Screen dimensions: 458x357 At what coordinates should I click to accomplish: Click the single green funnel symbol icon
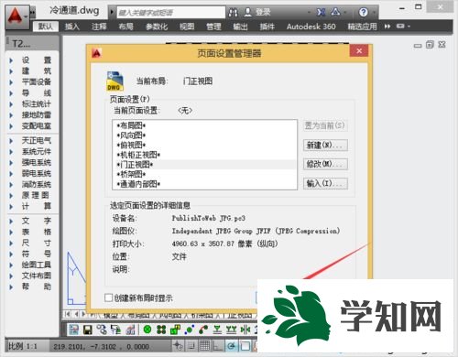[217, 330]
